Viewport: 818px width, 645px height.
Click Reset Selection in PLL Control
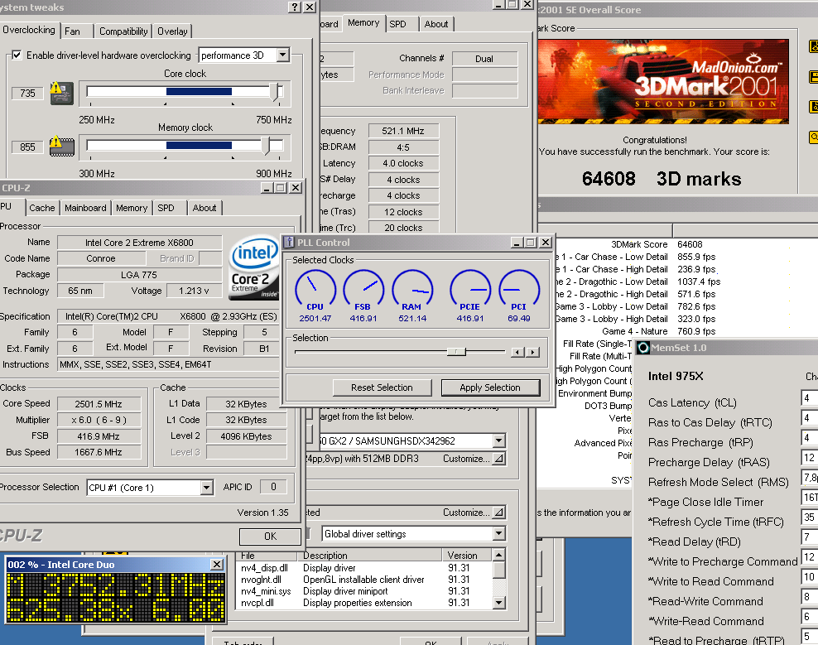point(382,387)
